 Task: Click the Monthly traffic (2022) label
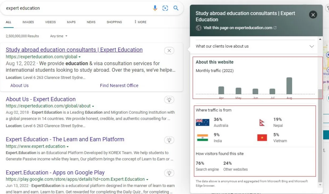coord(215,71)
